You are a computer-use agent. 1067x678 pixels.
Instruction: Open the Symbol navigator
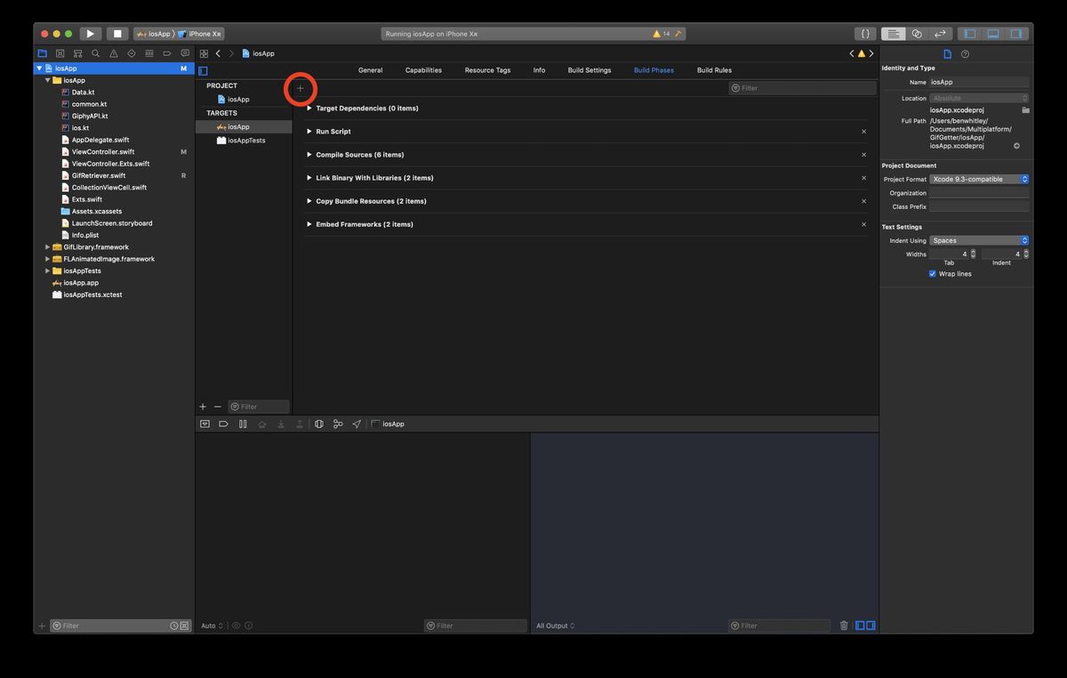77,53
